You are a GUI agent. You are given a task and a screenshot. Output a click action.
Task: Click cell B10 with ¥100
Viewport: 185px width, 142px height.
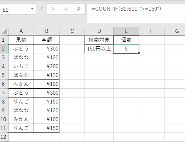[x=47, y=119]
